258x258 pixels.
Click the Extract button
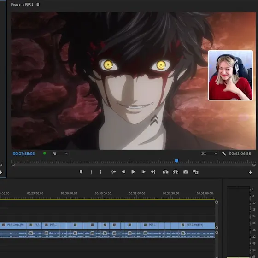[176, 172]
